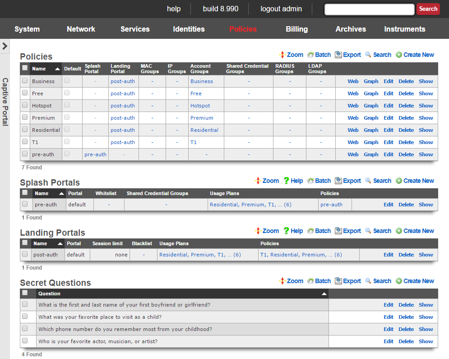Open the Business account group link

tap(202, 81)
